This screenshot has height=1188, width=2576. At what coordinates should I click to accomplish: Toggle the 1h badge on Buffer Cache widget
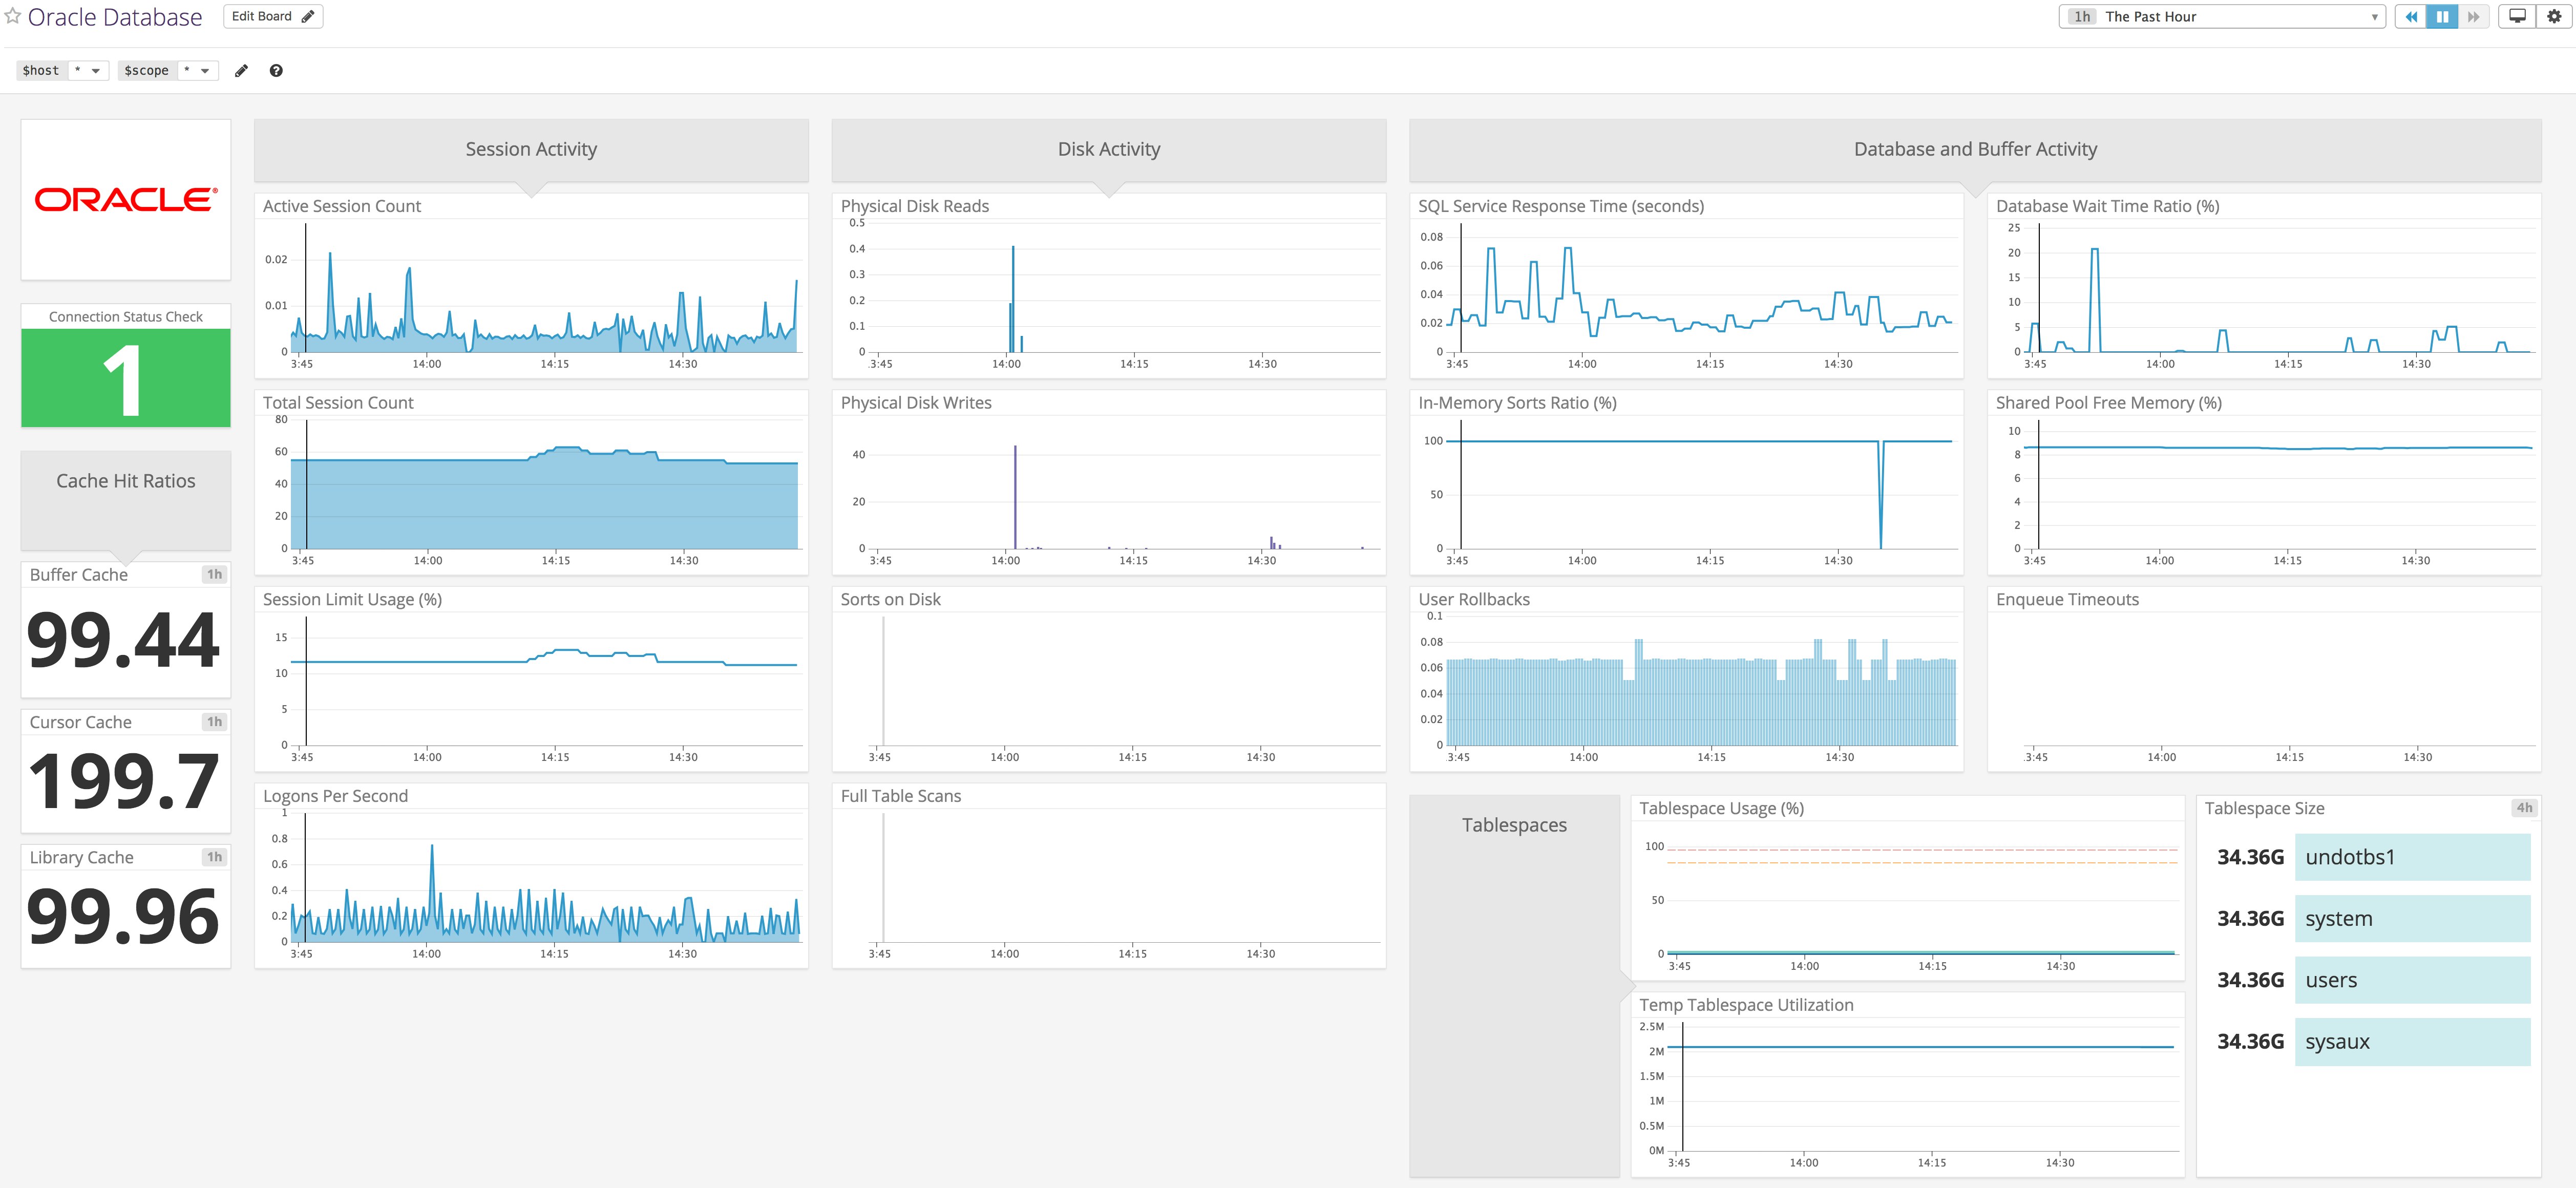click(x=214, y=574)
